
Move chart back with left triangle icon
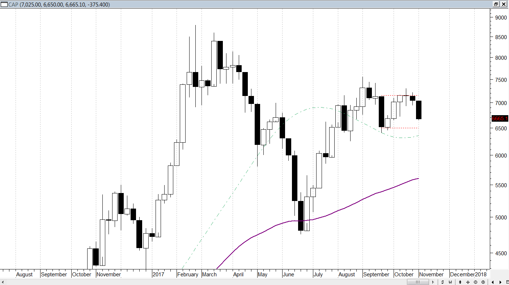click(x=493, y=282)
